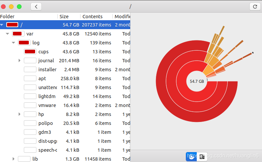The width and height of the screenshot is (262, 162).
Task: Click the 201.4 MB size value
Action: pyautogui.click(x=69, y=61)
